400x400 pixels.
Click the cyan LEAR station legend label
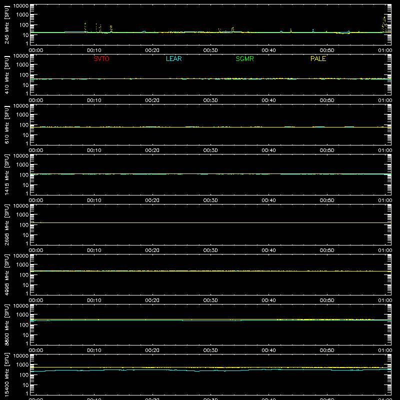click(x=173, y=58)
